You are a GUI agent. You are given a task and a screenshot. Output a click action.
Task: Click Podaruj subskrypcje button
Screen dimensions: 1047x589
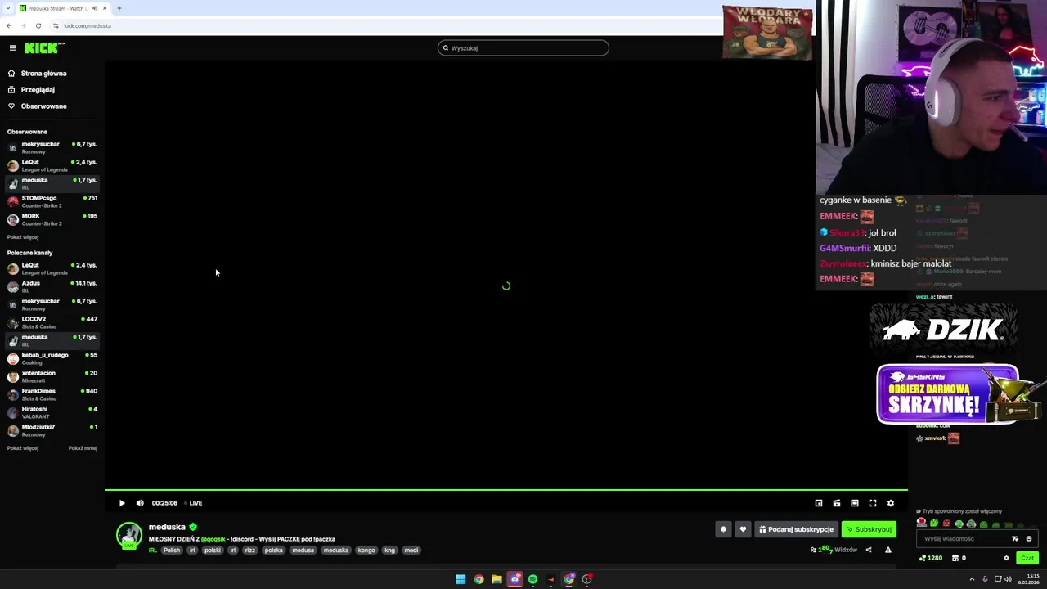click(796, 529)
